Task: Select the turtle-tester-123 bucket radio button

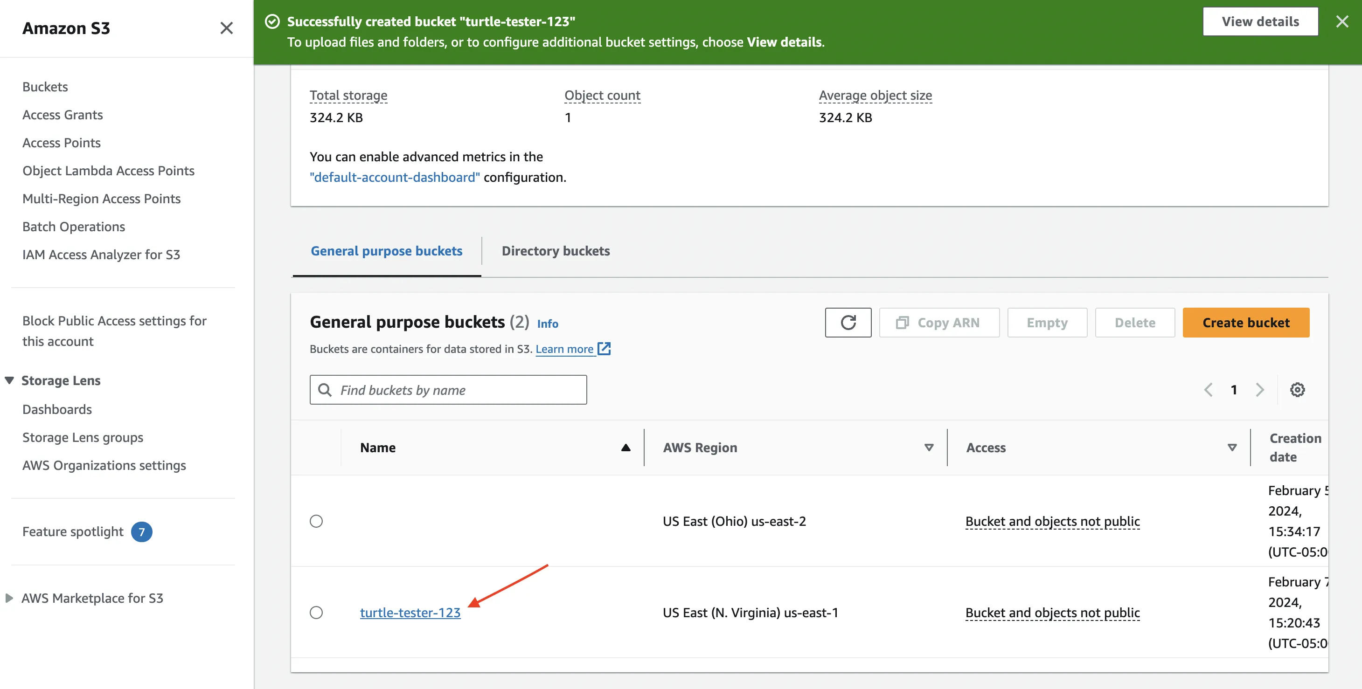Action: coord(316,613)
